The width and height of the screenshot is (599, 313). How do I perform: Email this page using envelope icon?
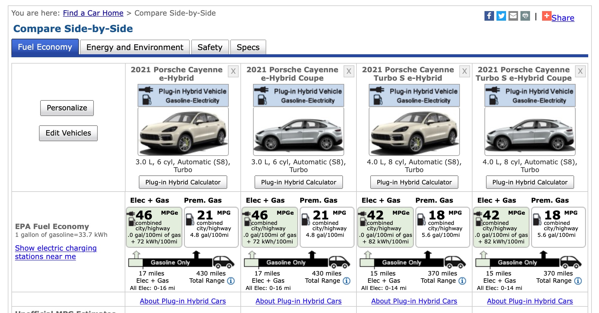[513, 16]
